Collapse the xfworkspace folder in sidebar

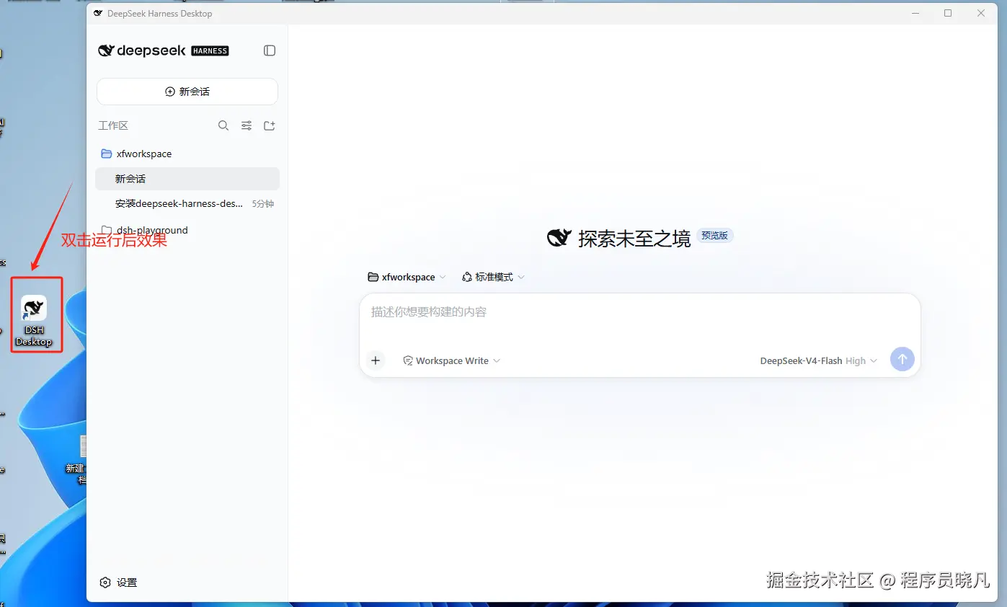[187, 154]
